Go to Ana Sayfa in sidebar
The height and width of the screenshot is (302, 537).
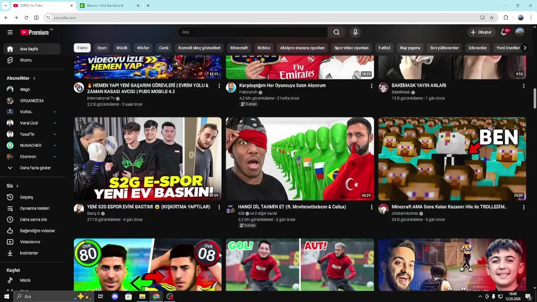point(32,49)
